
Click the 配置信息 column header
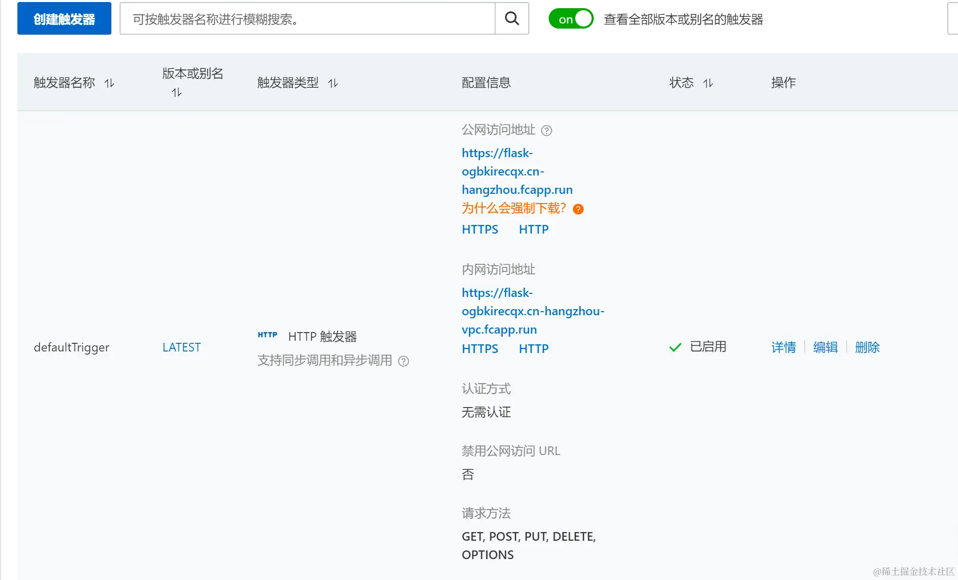[x=486, y=83]
